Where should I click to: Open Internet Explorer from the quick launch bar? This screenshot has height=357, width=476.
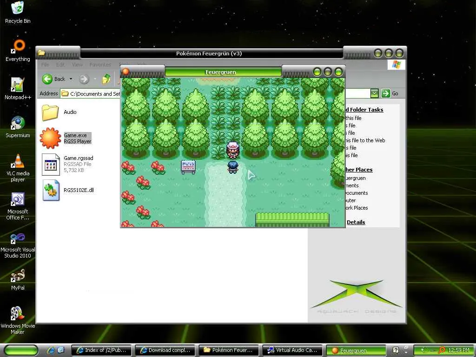pyautogui.click(x=50, y=350)
